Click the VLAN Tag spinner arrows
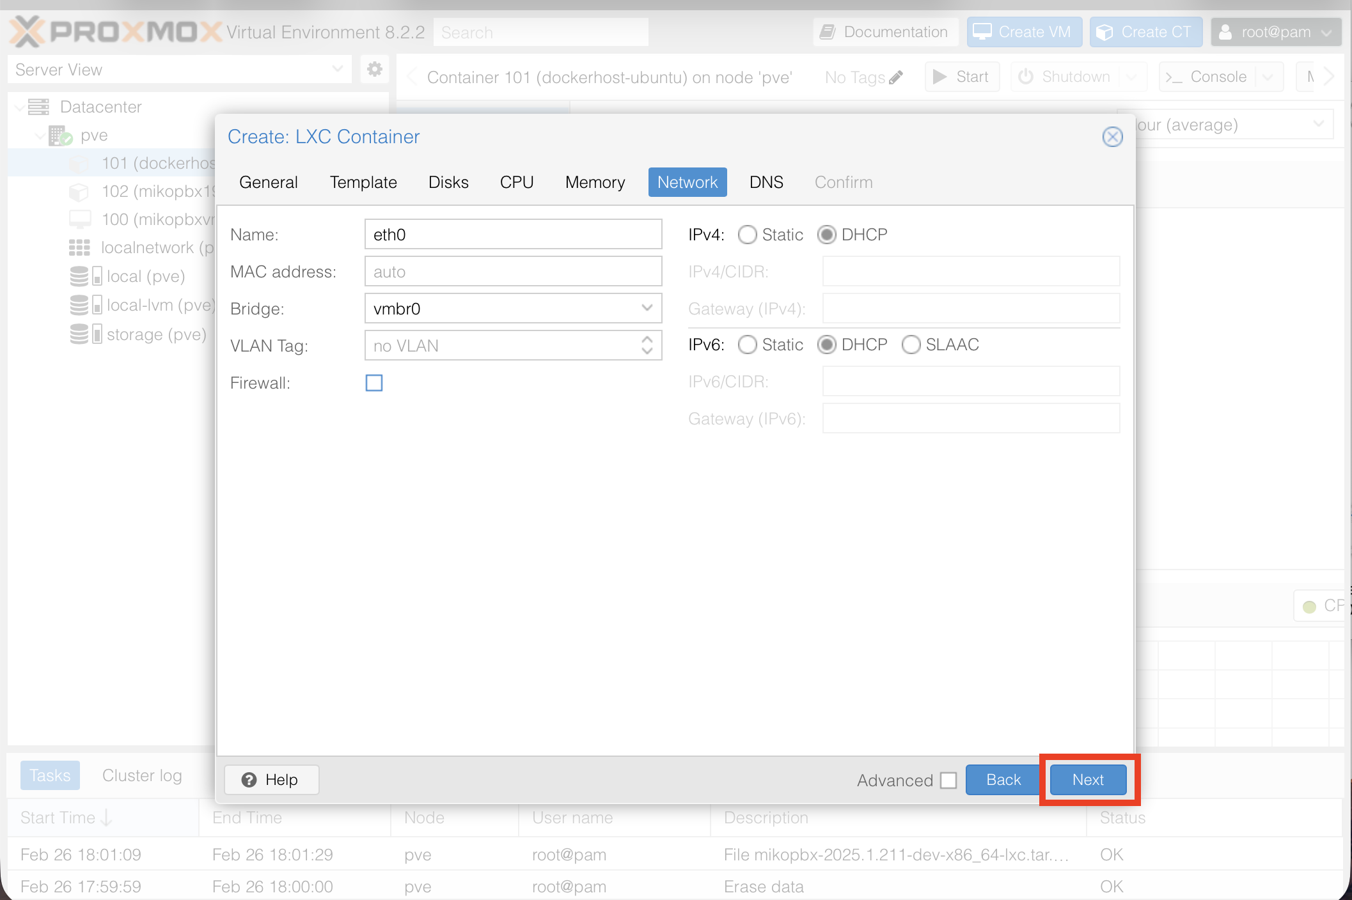Screen dimensions: 1352x900 tap(647, 346)
